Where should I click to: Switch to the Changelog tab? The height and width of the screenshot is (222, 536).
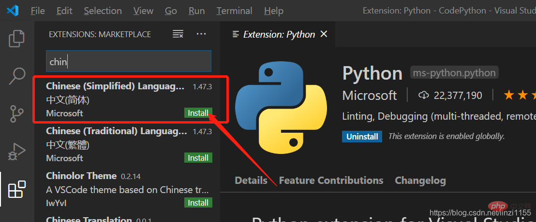[x=420, y=180]
